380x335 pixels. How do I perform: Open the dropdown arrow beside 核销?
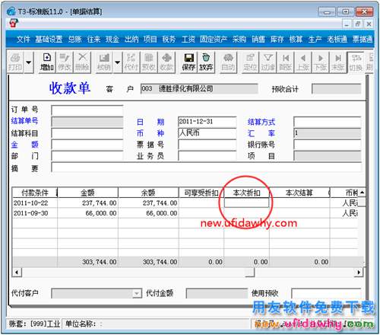point(118,62)
